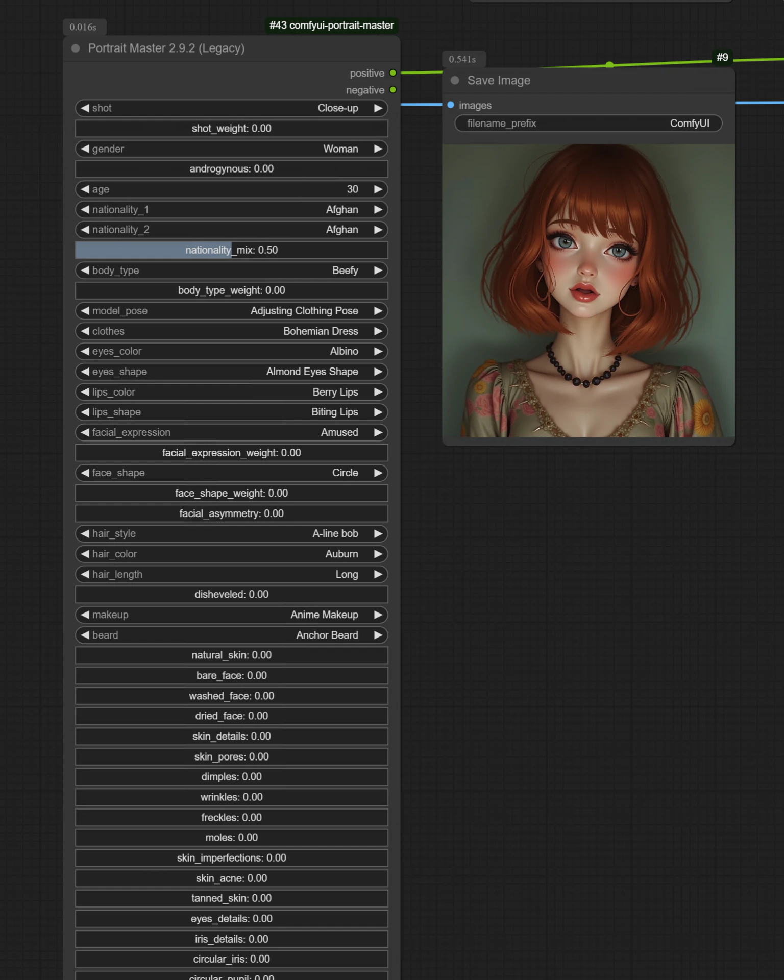Viewport: 784px width, 980px height.
Task: Click next arrow on body_type
Action: 378,271
